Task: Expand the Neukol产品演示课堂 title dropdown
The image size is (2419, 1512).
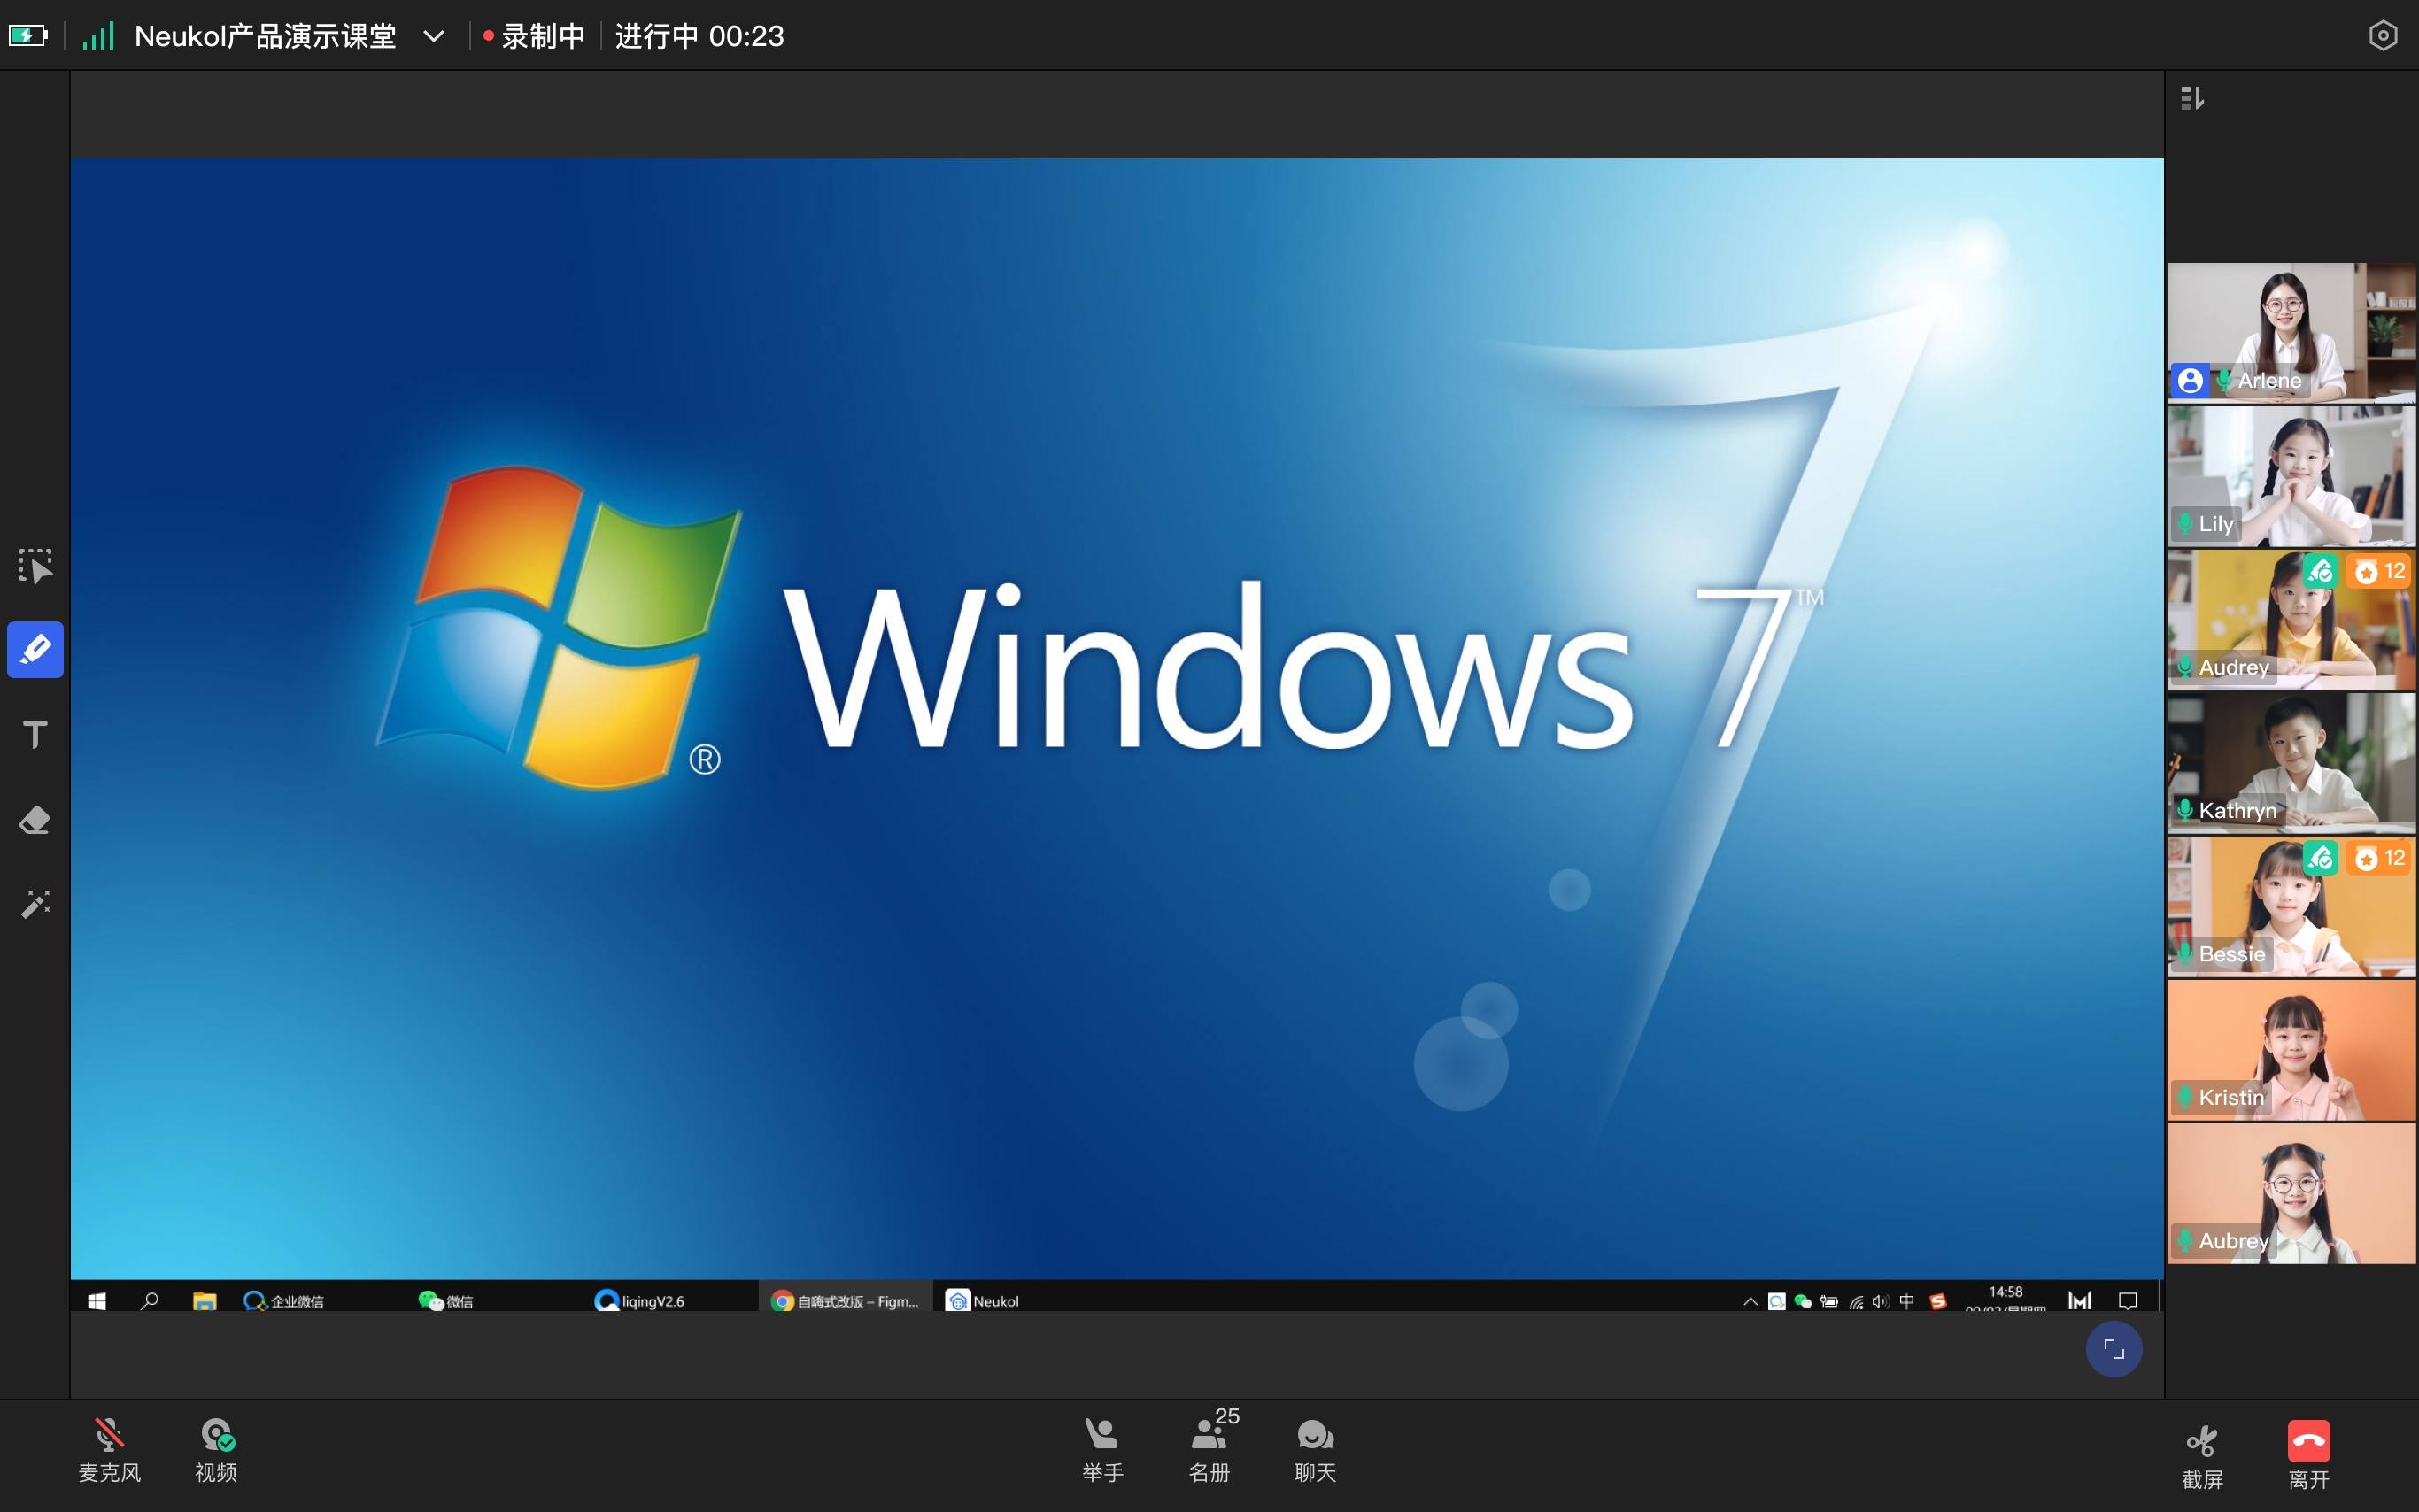Action: click(x=433, y=36)
